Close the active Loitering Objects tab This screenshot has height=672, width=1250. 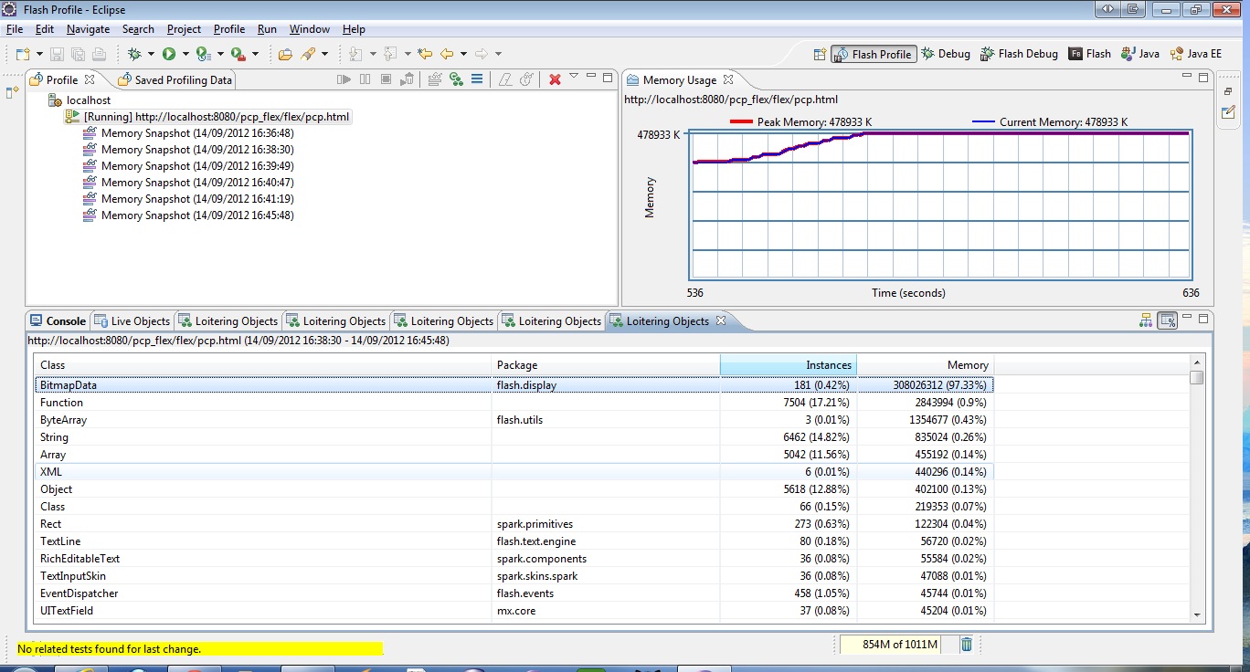coord(720,320)
